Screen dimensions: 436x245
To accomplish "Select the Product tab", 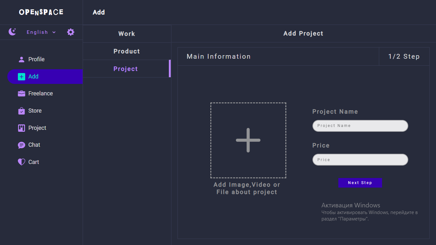I will click(127, 51).
